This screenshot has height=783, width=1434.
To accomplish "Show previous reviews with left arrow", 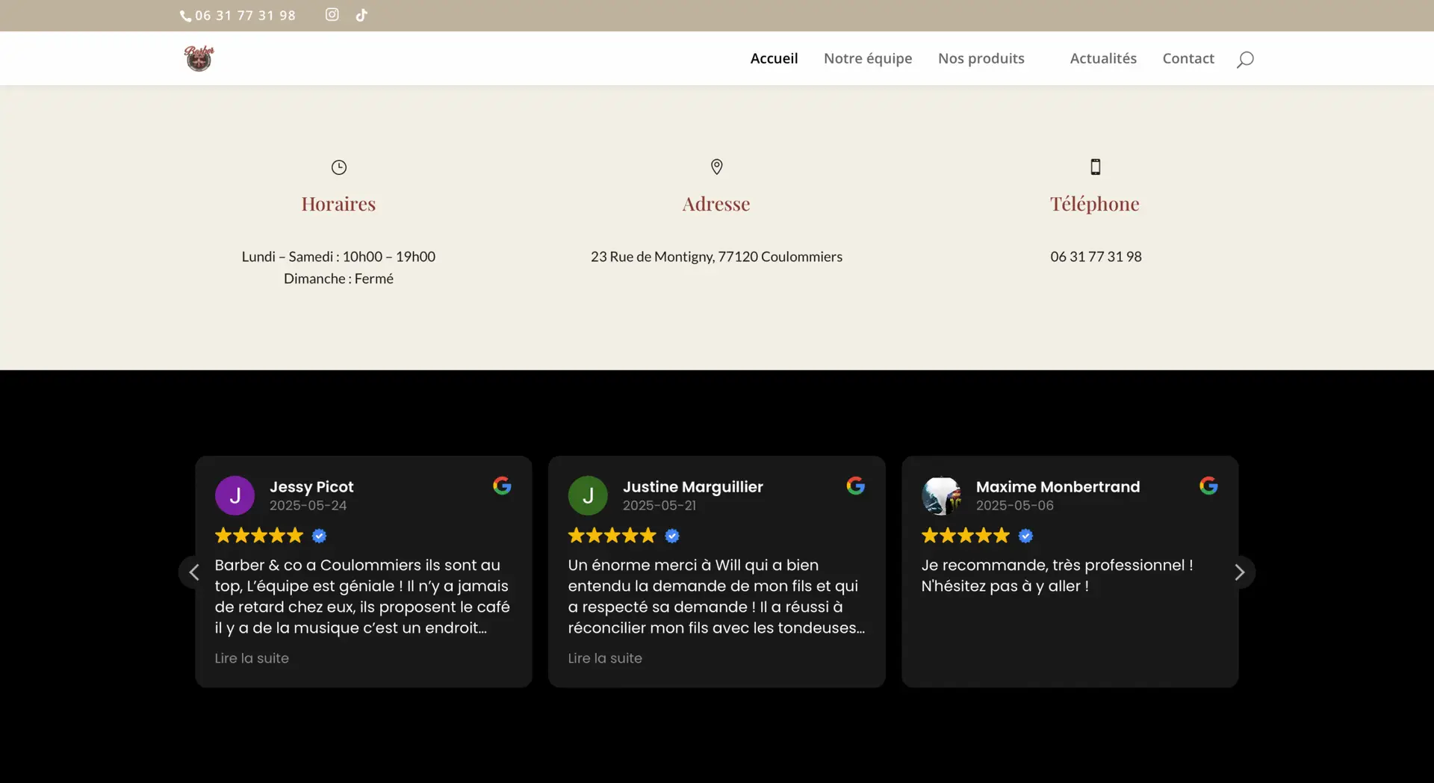I will pos(194,572).
